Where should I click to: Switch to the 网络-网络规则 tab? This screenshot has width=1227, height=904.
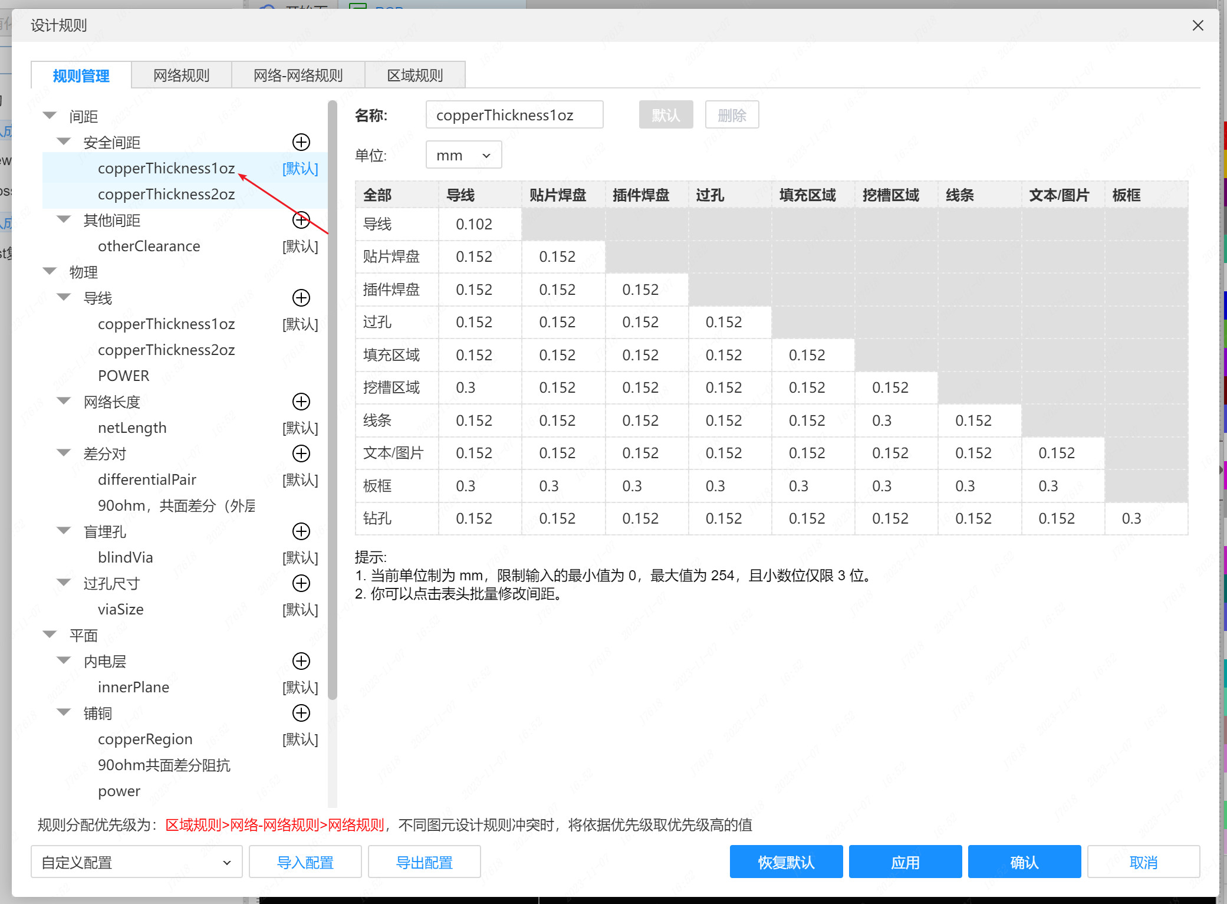tap(298, 75)
